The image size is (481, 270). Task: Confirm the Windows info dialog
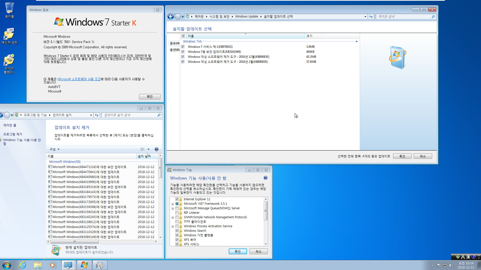[150, 96]
